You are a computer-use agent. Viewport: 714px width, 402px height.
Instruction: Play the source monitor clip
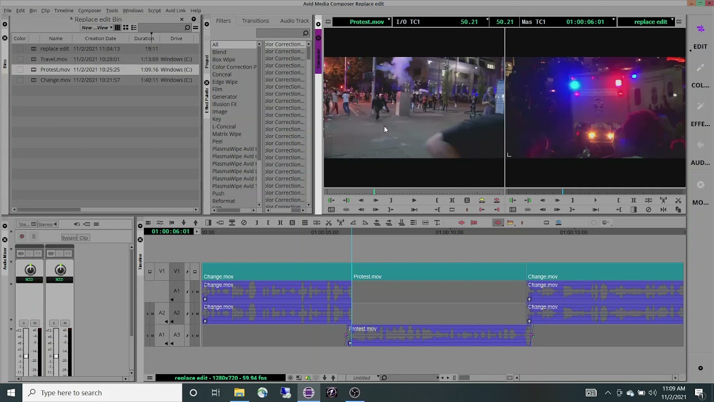(x=414, y=200)
